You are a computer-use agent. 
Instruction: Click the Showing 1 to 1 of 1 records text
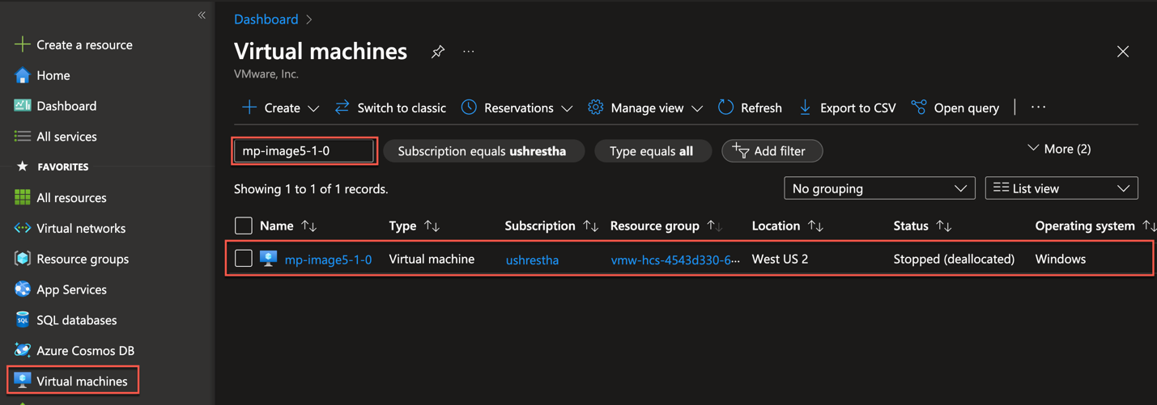point(311,189)
